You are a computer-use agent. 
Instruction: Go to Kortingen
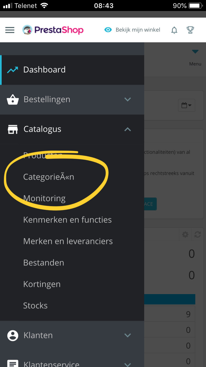pos(42,284)
